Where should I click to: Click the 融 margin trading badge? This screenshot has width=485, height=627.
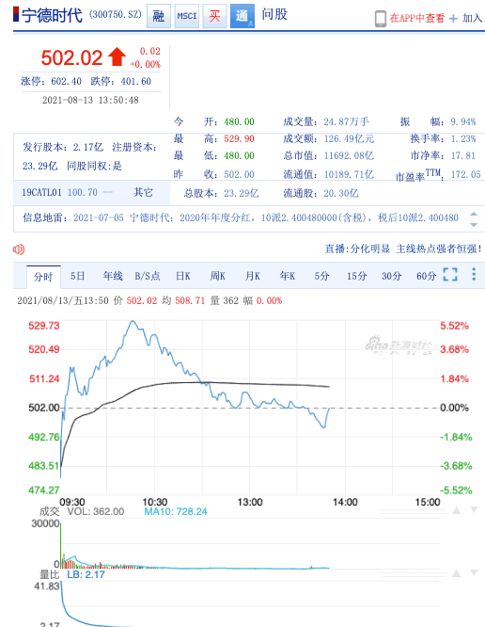159,16
